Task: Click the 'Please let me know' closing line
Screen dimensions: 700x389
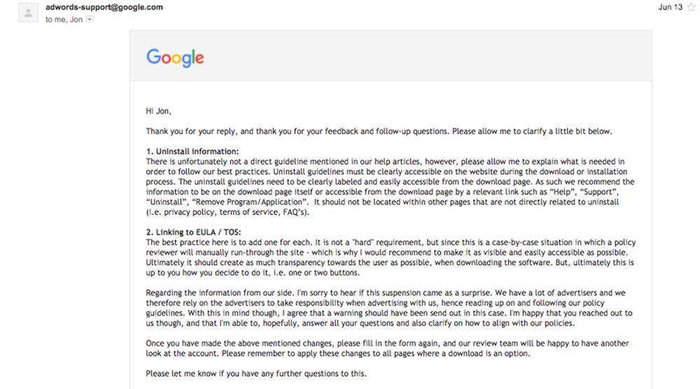Action: pos(255,374)
